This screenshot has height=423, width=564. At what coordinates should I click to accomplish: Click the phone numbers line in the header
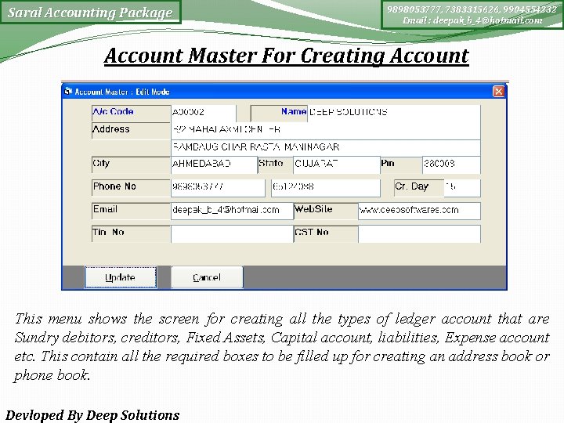click(x=472, y=9)
